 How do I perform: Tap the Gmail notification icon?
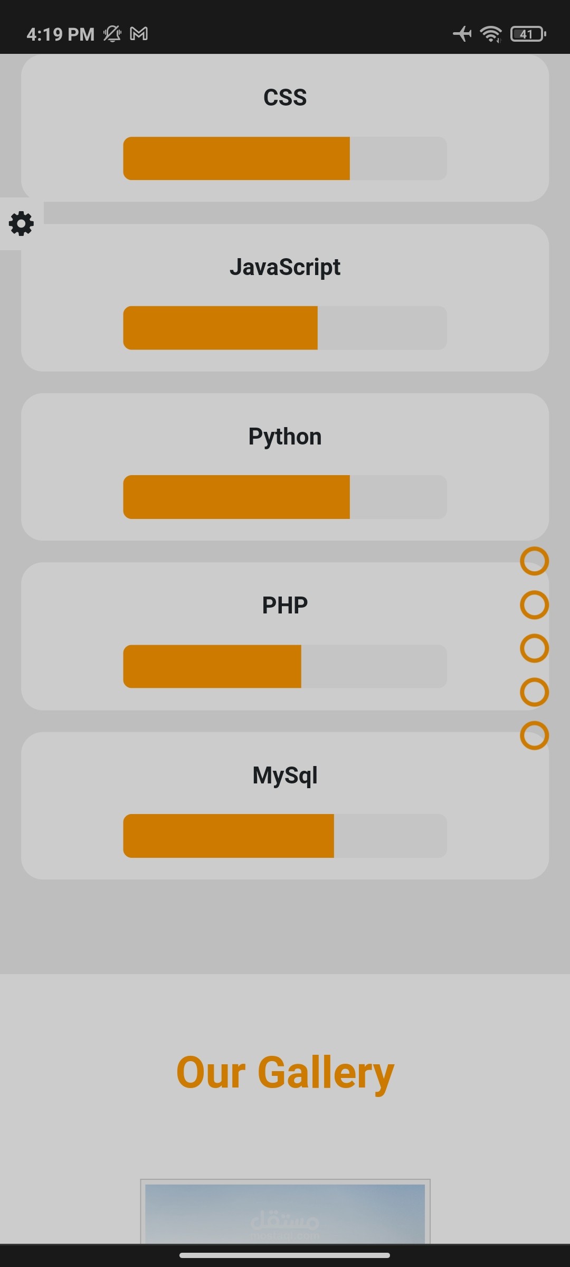[139, 34]
